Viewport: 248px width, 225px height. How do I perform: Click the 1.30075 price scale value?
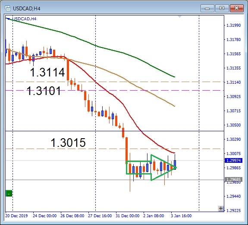233,154
